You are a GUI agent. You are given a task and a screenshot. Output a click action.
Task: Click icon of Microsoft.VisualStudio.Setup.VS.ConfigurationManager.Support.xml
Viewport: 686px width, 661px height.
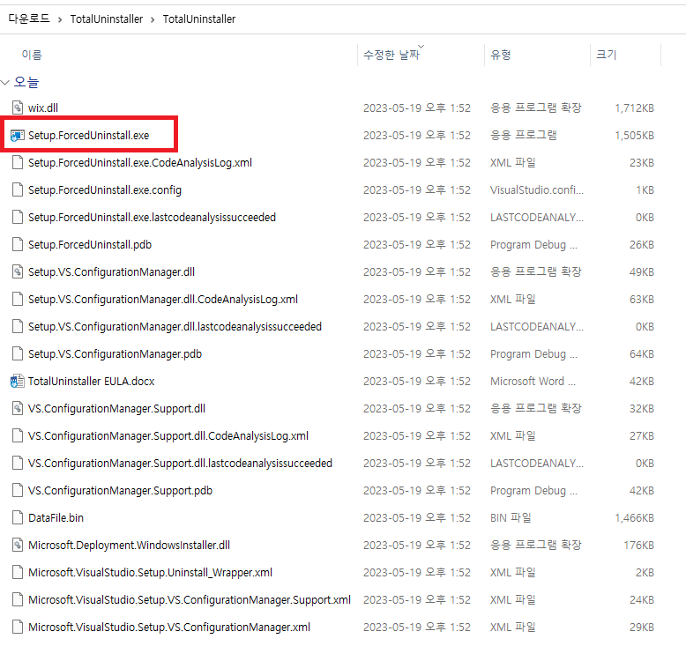tap(18, 599)
